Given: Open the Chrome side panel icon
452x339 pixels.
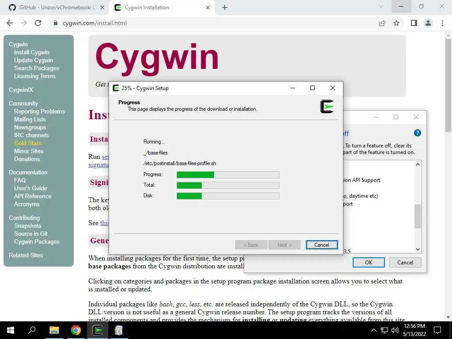Looking at the screenshot, I should coord(414,23).
